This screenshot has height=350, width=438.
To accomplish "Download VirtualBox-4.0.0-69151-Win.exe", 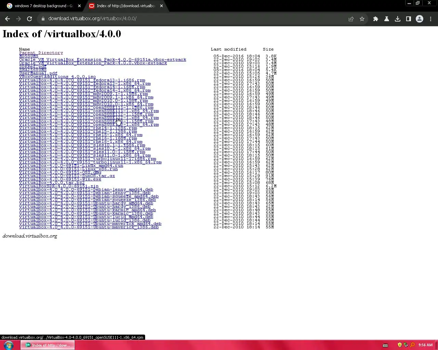I will [60, 179].
